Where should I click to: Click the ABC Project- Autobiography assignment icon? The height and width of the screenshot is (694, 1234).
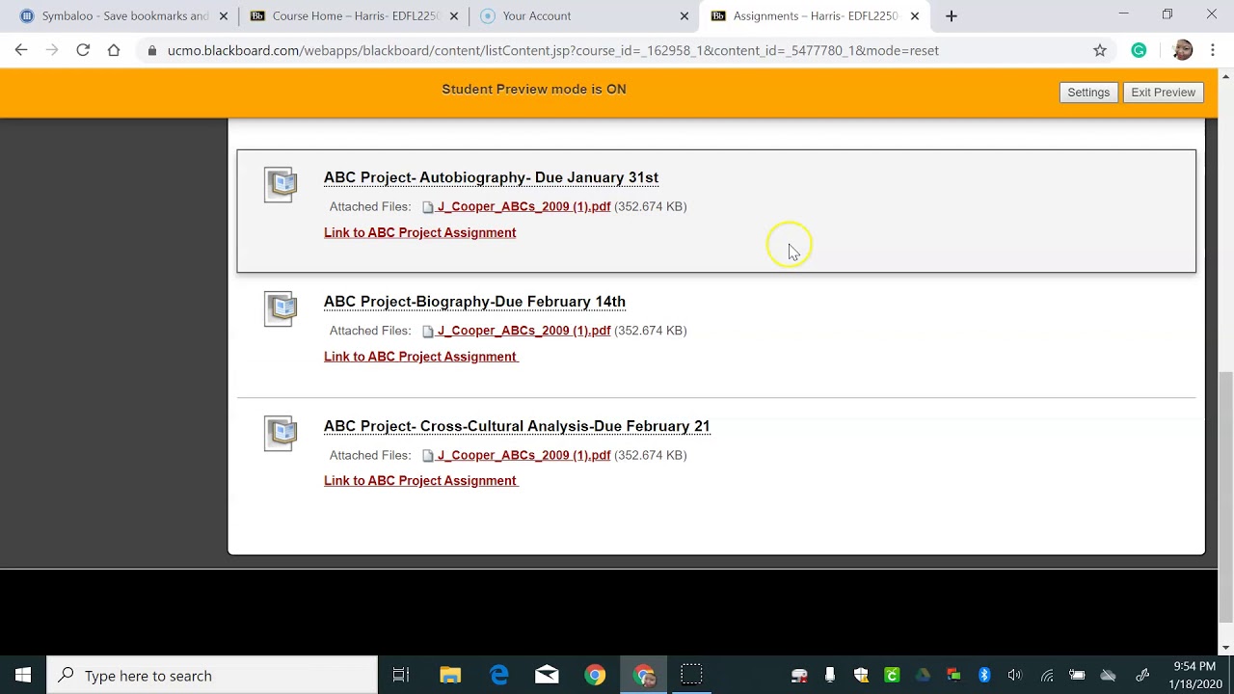[x=281, y=184]
